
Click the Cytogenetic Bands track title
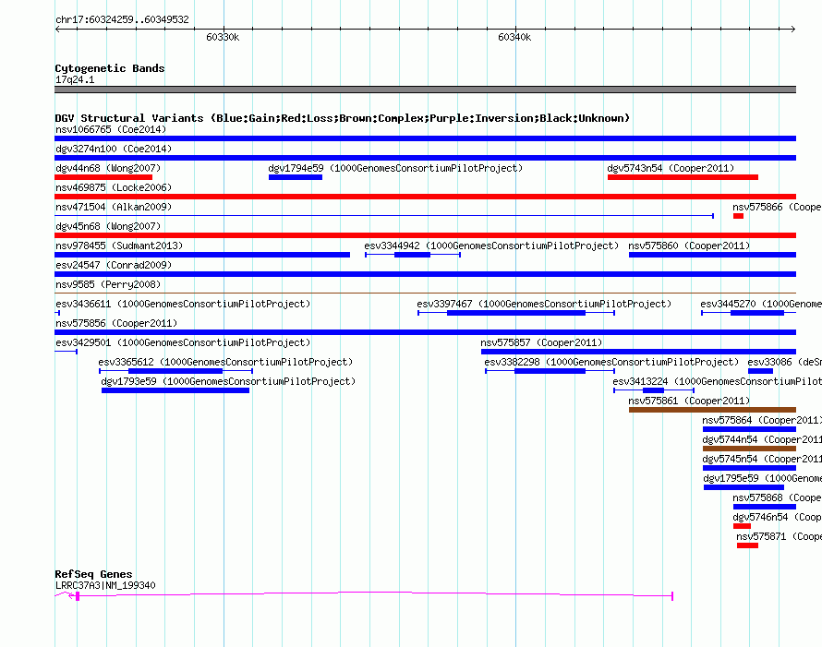coord(110,68)
